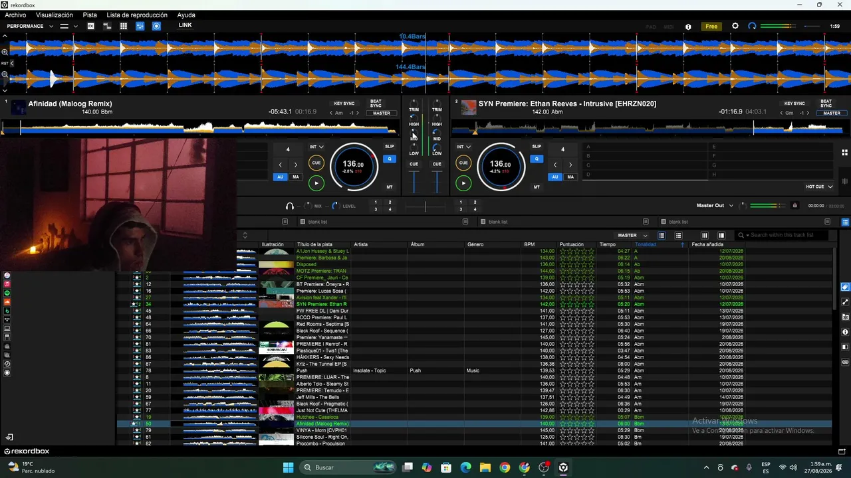Show the sampler deck panel icon
The height and width of the screenshot is (478, 851).
pos(107,26)
